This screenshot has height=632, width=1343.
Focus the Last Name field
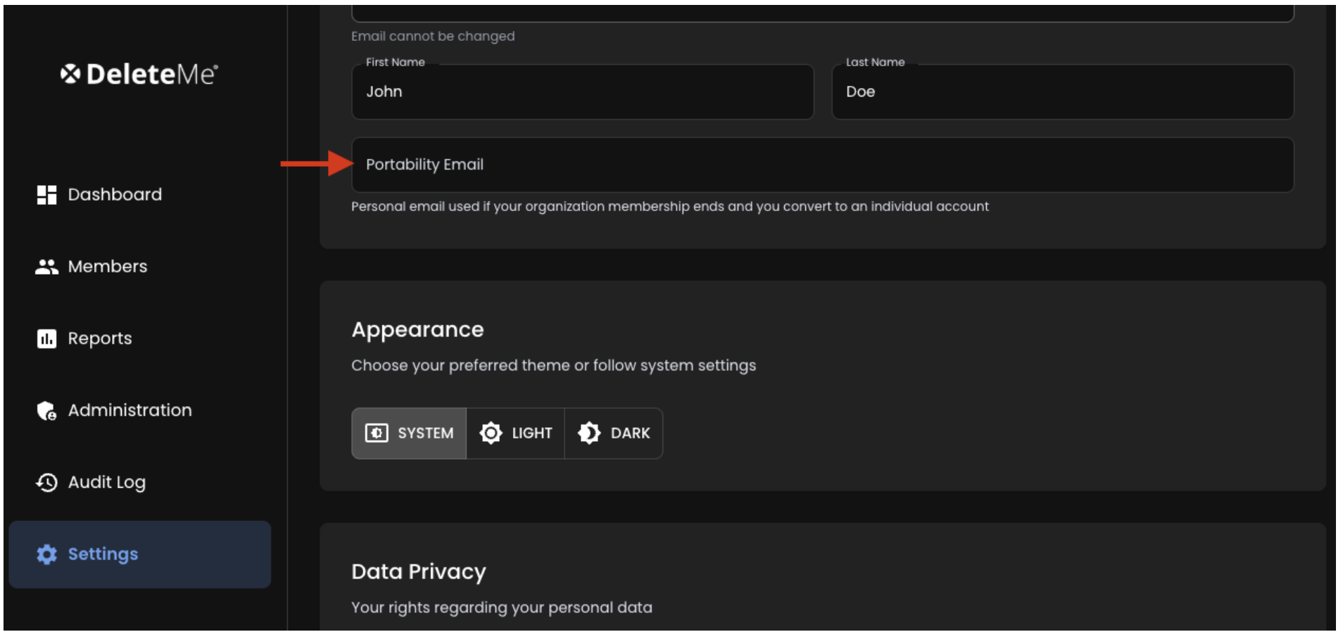(1063, 92)
